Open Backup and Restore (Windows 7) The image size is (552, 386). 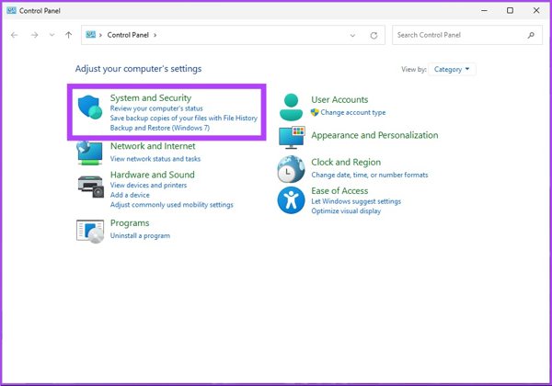pos(160,128)
